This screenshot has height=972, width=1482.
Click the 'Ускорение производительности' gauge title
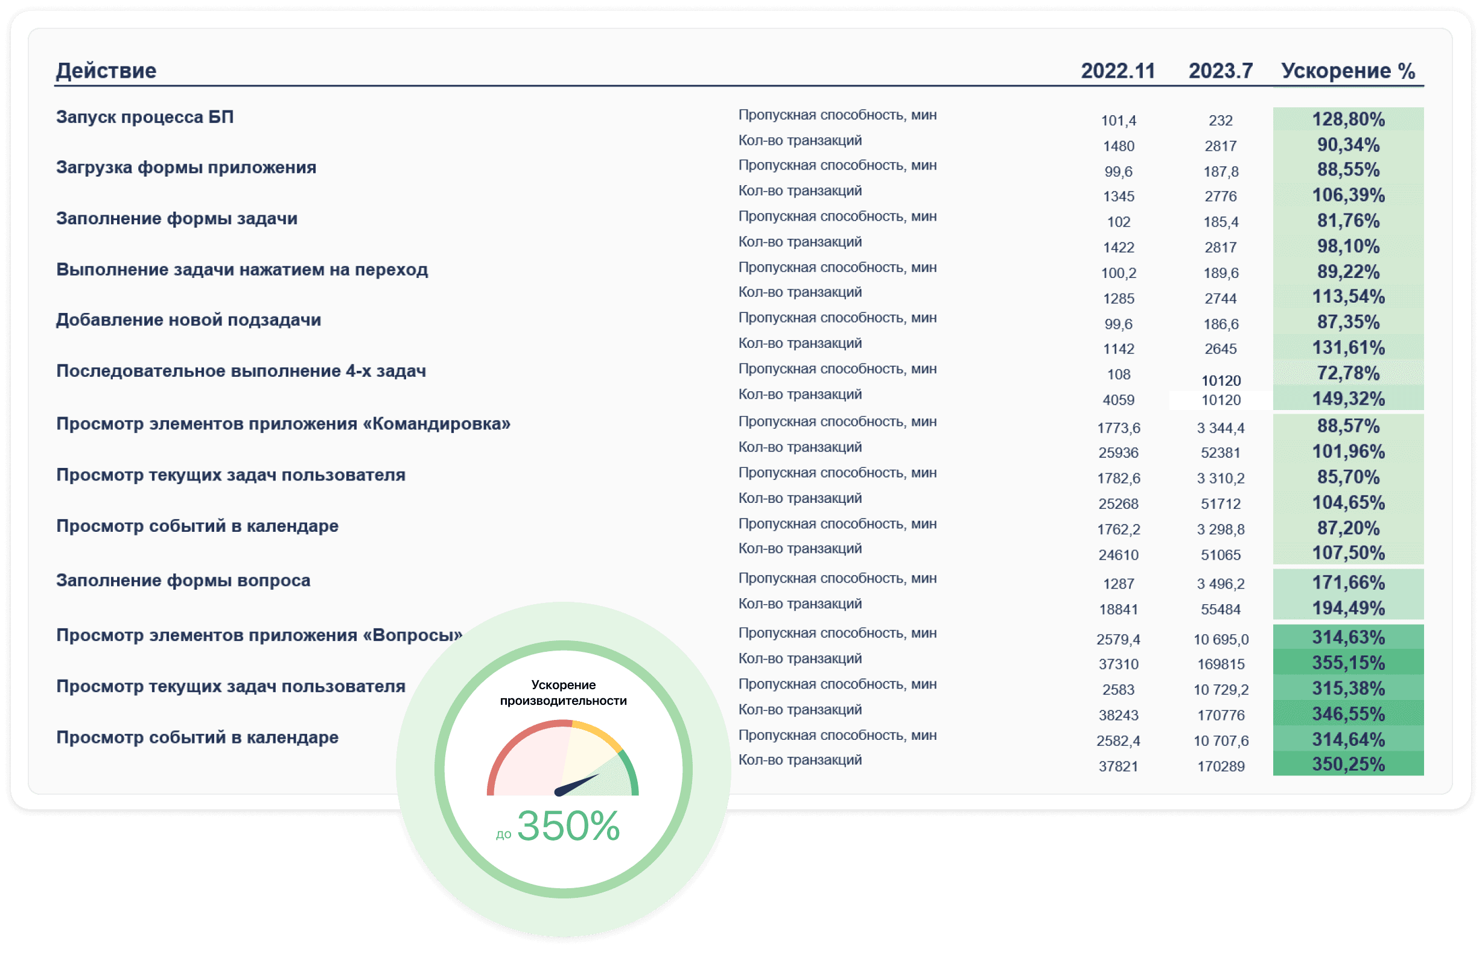coord(563,693)
